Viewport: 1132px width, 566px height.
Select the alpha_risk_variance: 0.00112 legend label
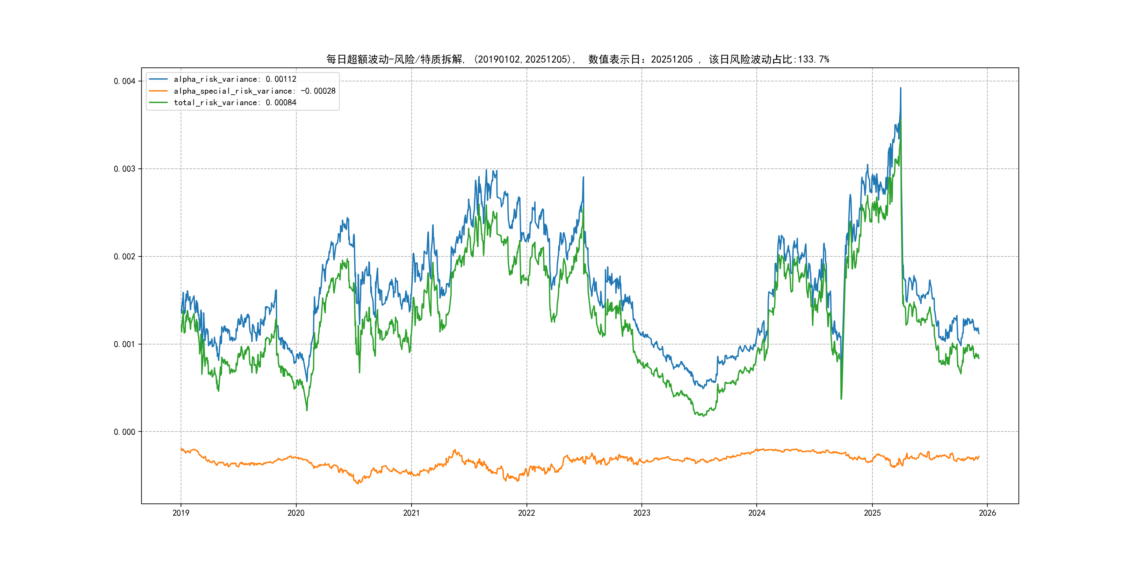click(x=235, y=79)
